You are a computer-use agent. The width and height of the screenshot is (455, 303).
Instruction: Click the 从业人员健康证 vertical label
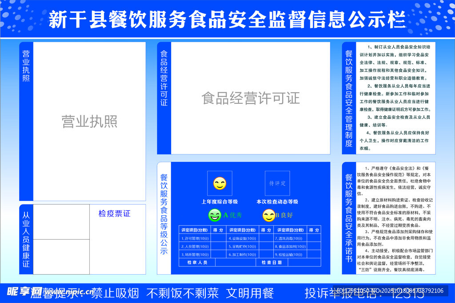26,239
